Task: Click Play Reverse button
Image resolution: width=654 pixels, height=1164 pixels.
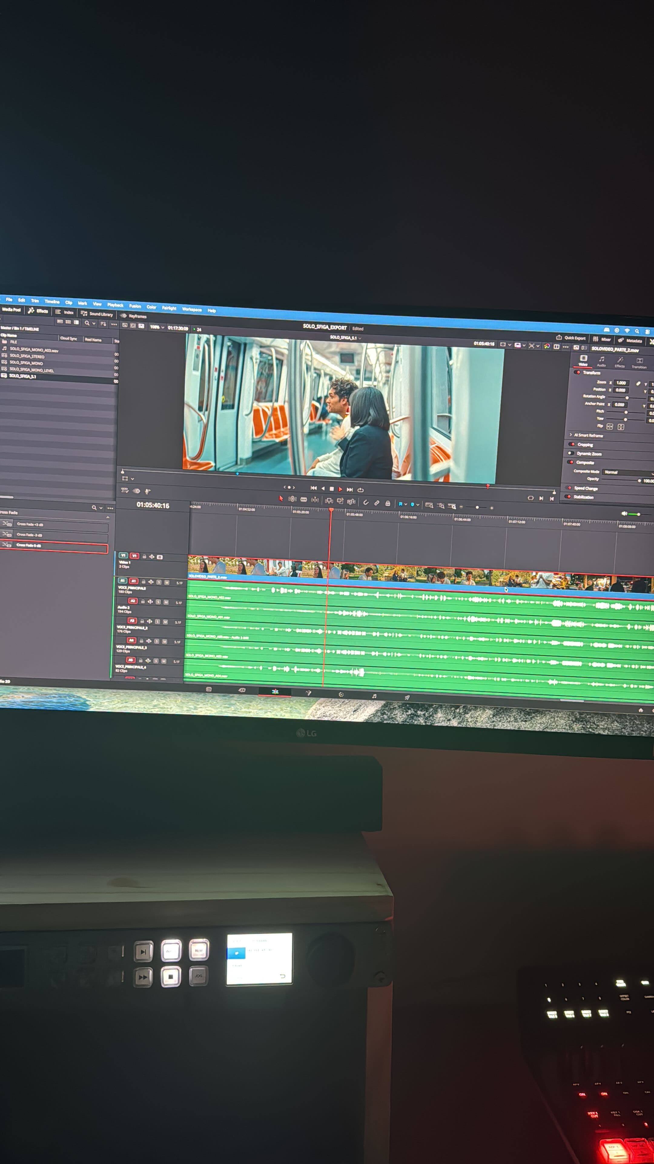Action: [323, 488]
